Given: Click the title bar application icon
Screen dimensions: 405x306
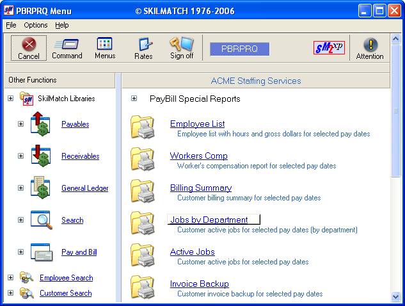Looking at the screenshot, I should (8, 10).
